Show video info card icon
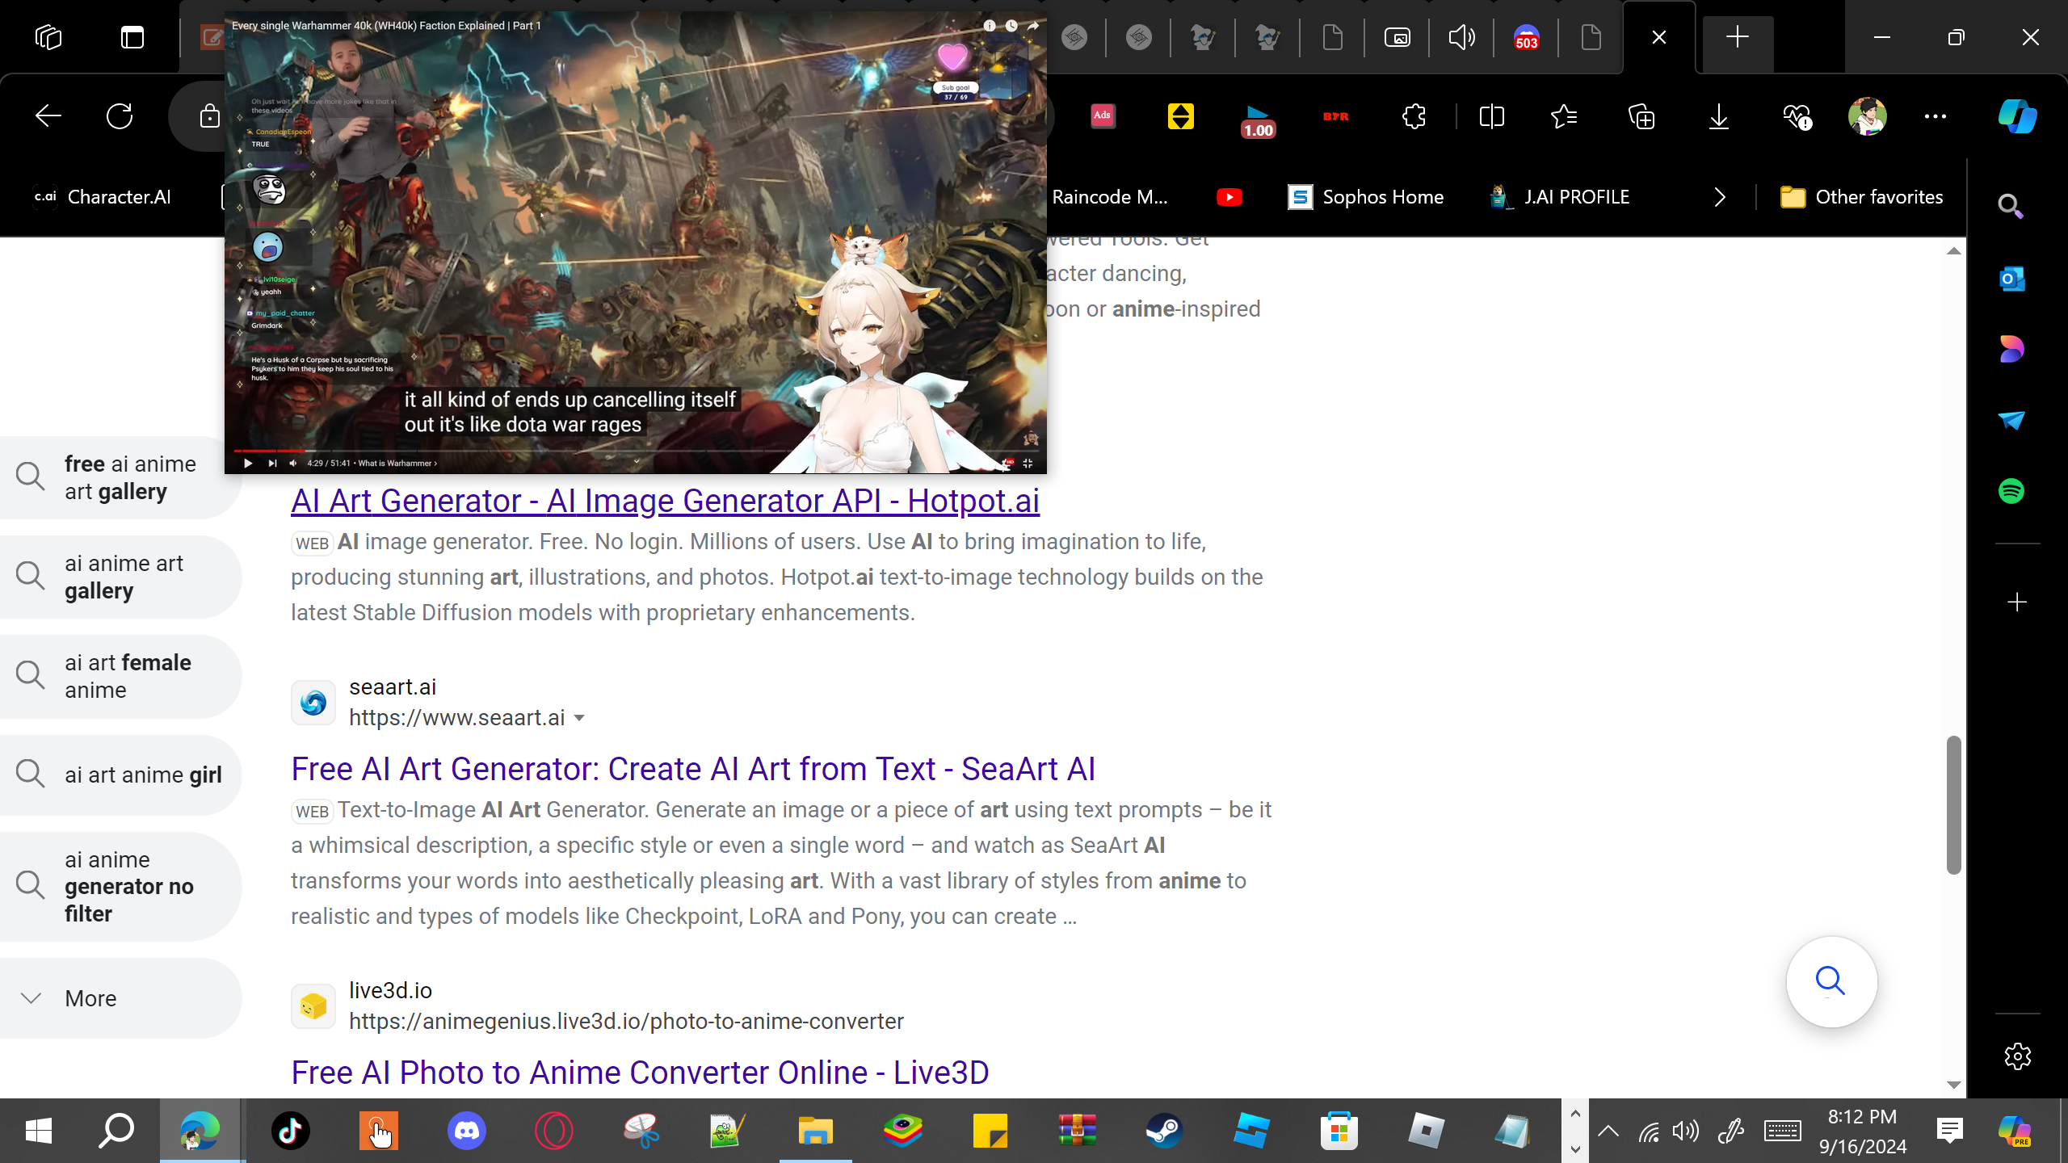This screenshot has width=2068, height=1163. click(x=990, y=26)
